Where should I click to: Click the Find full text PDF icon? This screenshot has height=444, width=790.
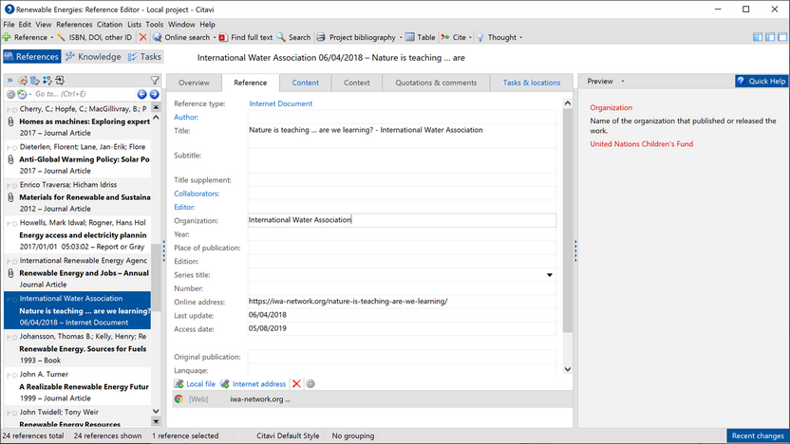click(223, 37)
